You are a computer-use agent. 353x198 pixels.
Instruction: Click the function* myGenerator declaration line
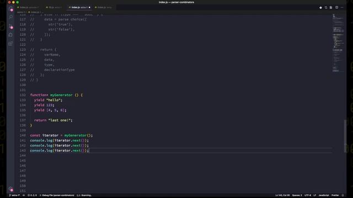click(x=56, y=95)
